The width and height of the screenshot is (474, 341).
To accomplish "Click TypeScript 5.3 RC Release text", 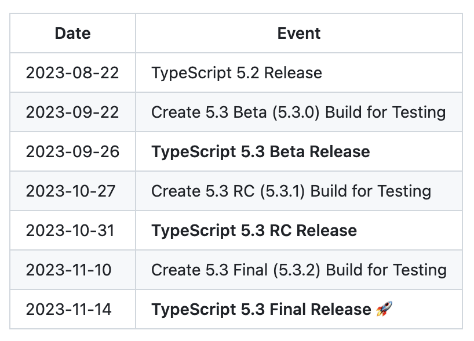I will [254, 231].
